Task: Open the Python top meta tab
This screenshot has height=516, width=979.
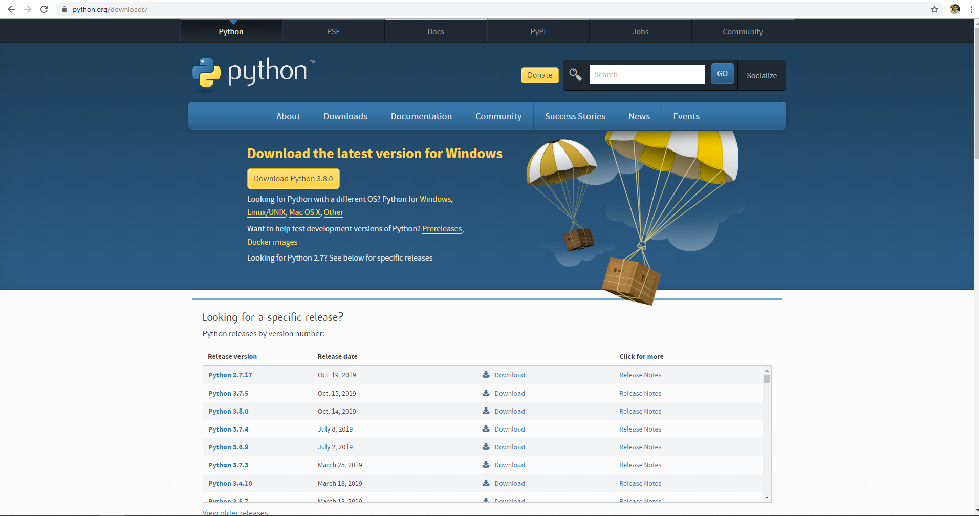Action: click(231, 31)
